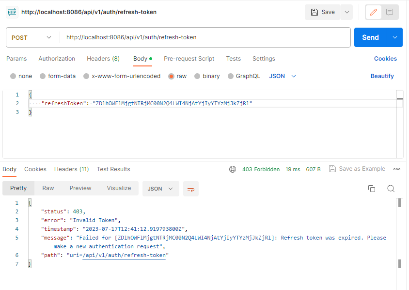Open the Params tab
Image resolution: width=409 pixels, height=290 pixels.
(x=16, y=59)
